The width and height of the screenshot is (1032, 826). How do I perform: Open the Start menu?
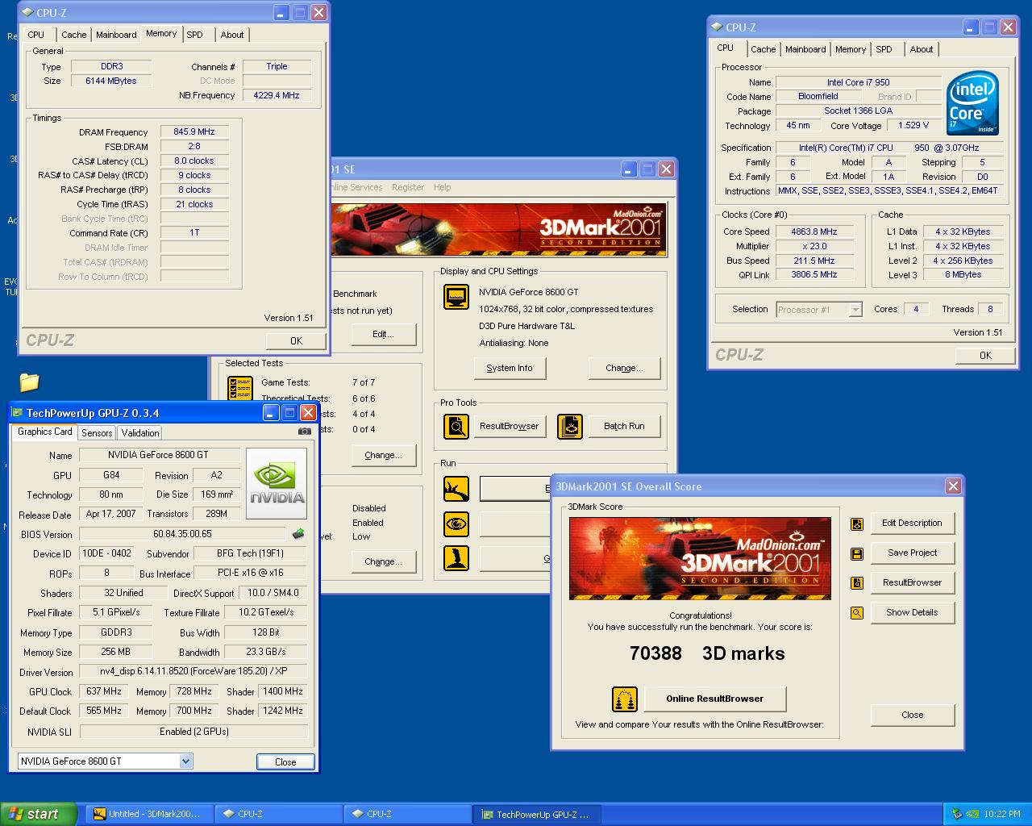(x=39, y=814)
